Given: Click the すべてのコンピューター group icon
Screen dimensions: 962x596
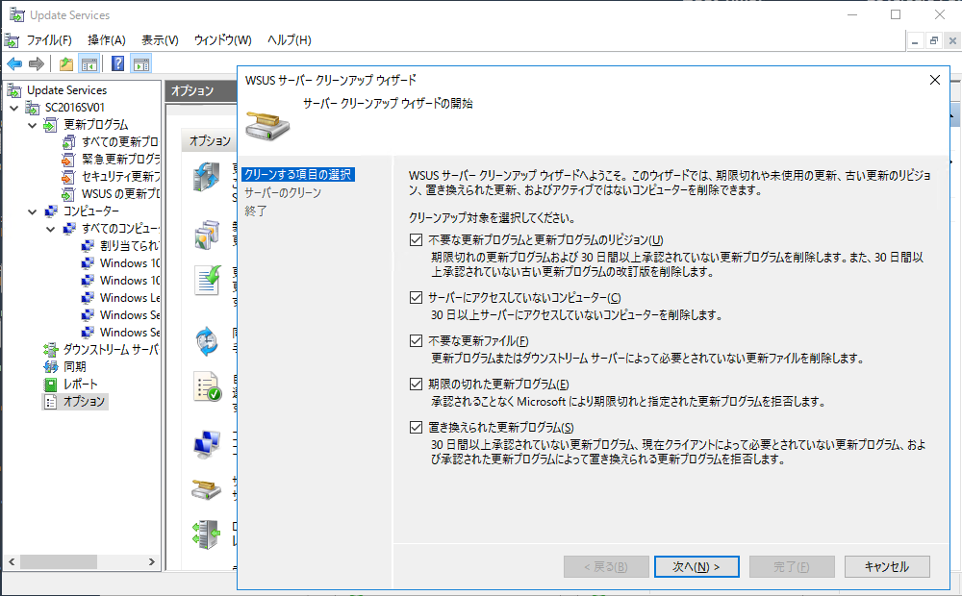Looking at the screenshot, I should (70, 229).
